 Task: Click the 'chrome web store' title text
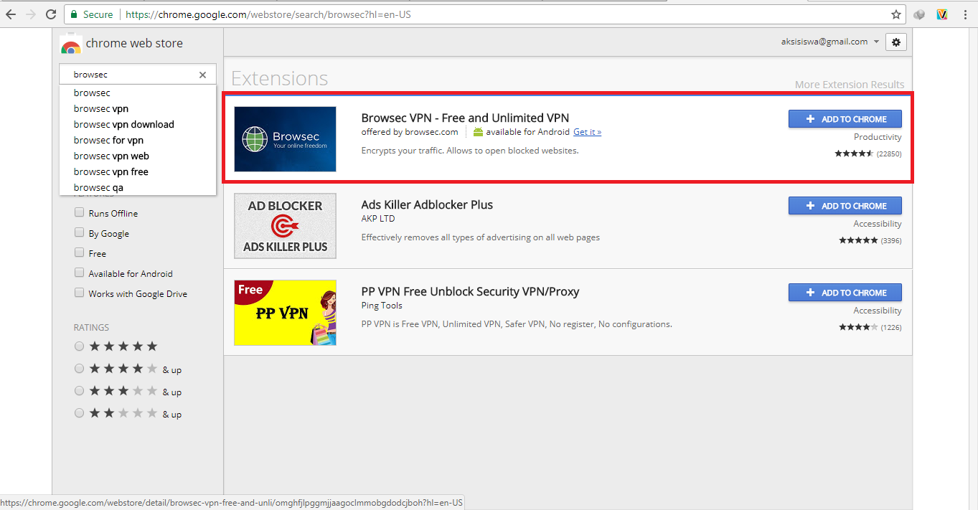click(134, 43)
